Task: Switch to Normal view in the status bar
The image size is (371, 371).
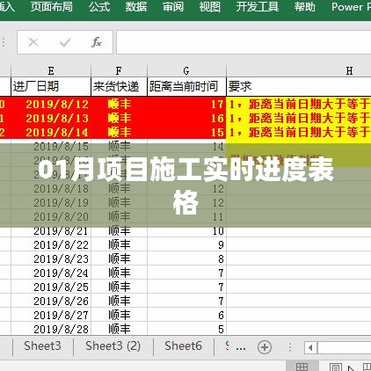Action: point(302,367)
